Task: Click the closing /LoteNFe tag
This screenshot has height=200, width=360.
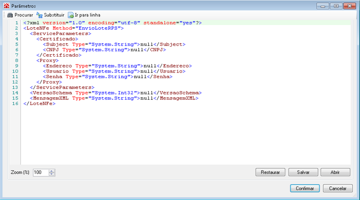Action: pyautogui.click(x=39, y=104)
